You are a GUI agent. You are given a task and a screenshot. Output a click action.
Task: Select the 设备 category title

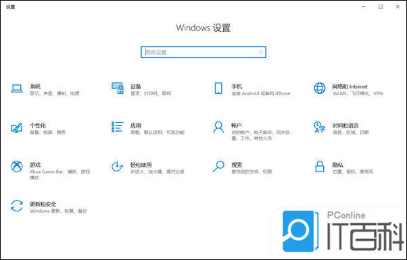click(136, 86)
